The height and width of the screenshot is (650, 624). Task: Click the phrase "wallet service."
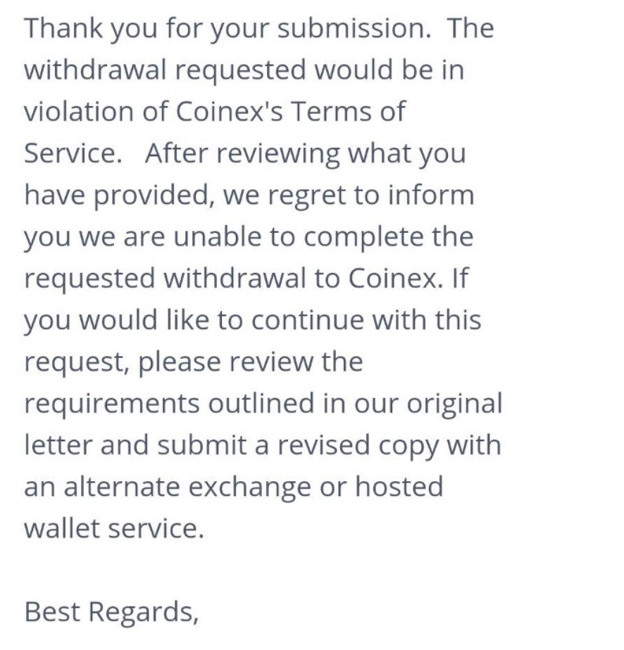[x=114, y=528]
